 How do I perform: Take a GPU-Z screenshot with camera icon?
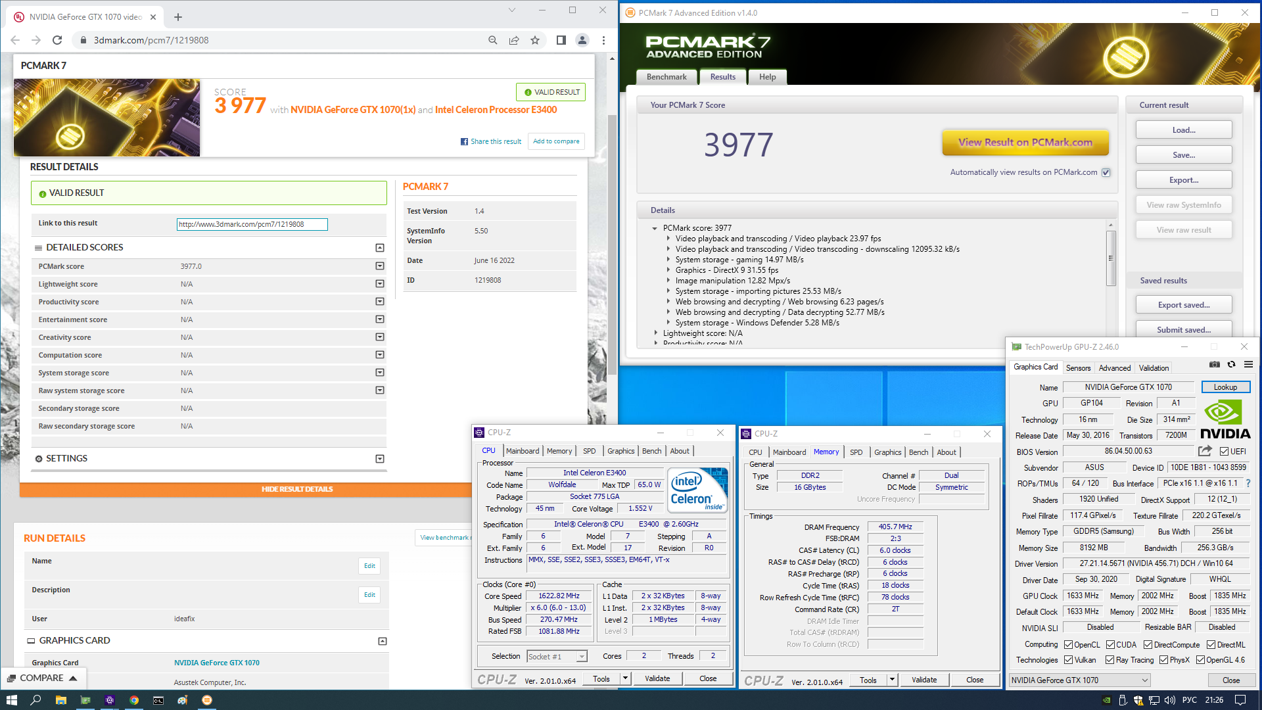pyautogui.click(x=1215, y=364)
